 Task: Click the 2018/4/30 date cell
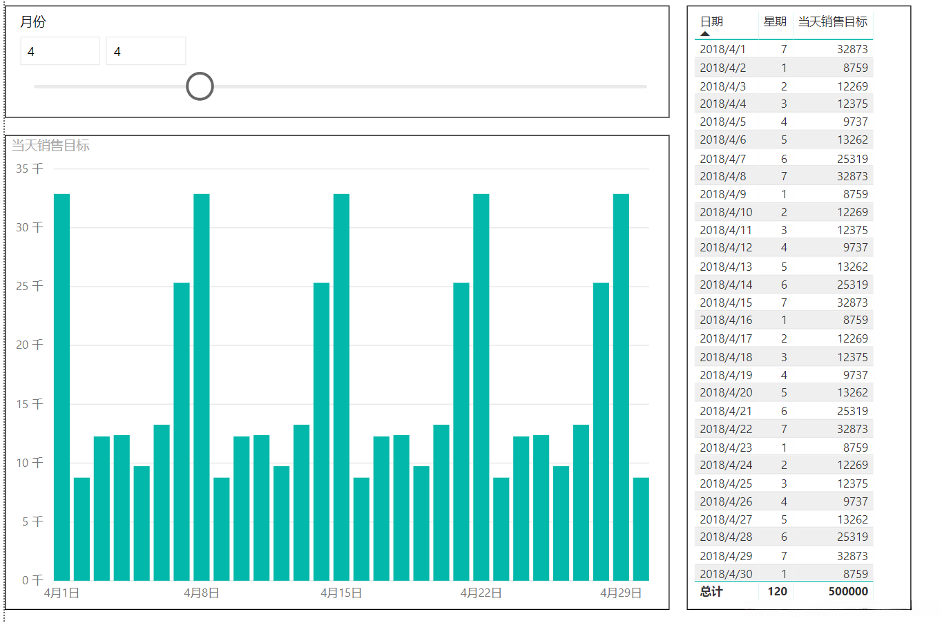point(726,574)
